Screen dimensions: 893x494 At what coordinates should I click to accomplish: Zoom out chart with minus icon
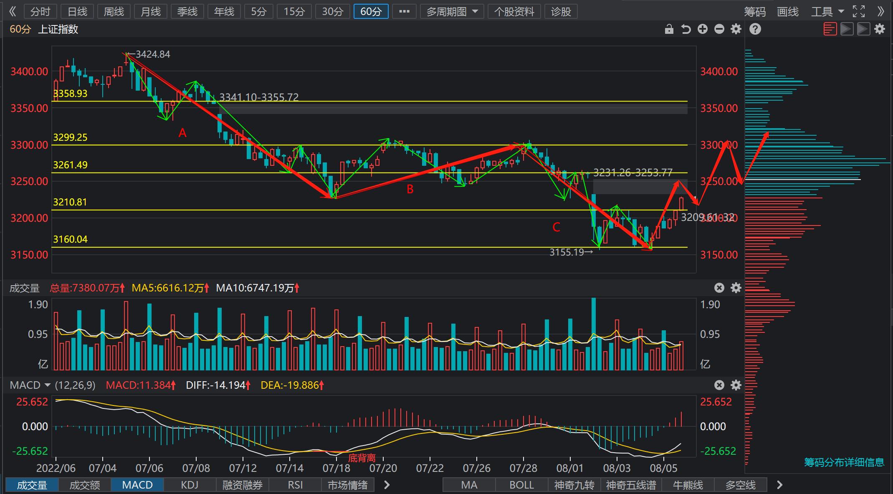tap(719, 29)
